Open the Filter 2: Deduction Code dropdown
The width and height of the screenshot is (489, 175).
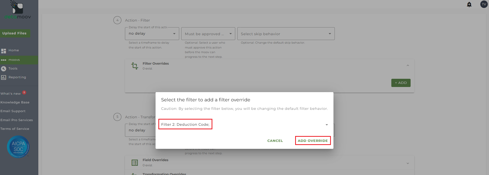(327, 125)
